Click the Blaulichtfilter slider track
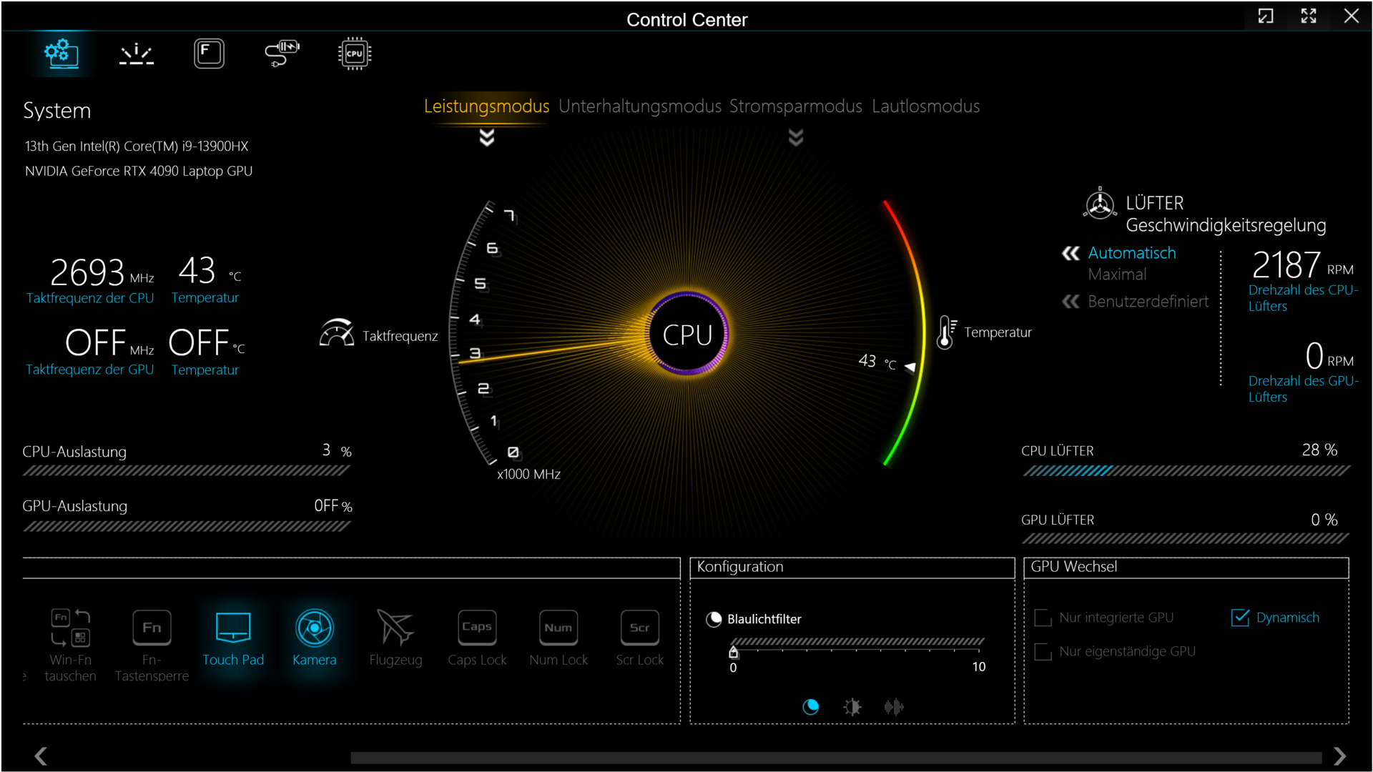This screenshot has width=1373, height=772. pos(857,643)
